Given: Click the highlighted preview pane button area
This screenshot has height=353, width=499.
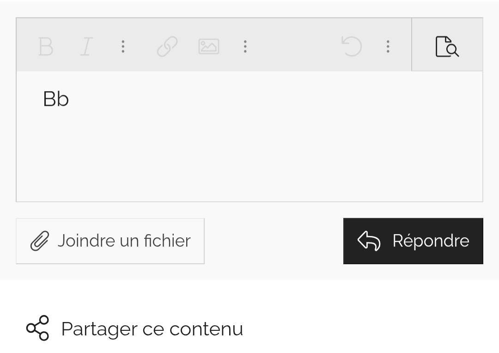Looking at the screenshot, I should coord(447,44).
